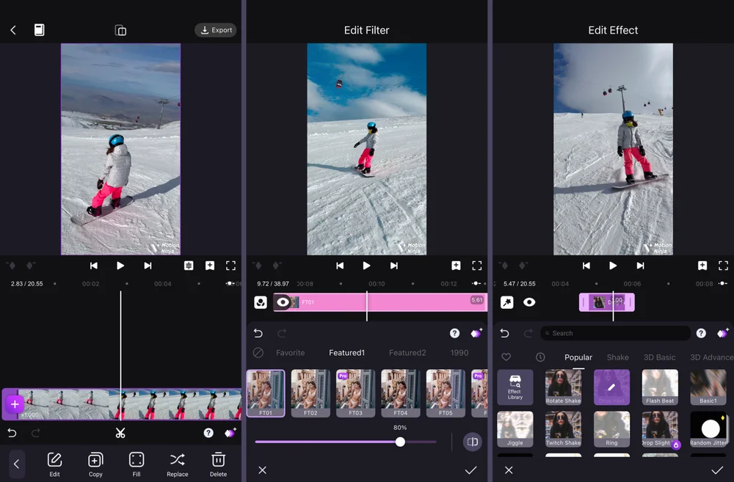Confirm filter with checkmark in Edit Filter
Viewport: 734px width, 482px height.
tap(470, 470)
